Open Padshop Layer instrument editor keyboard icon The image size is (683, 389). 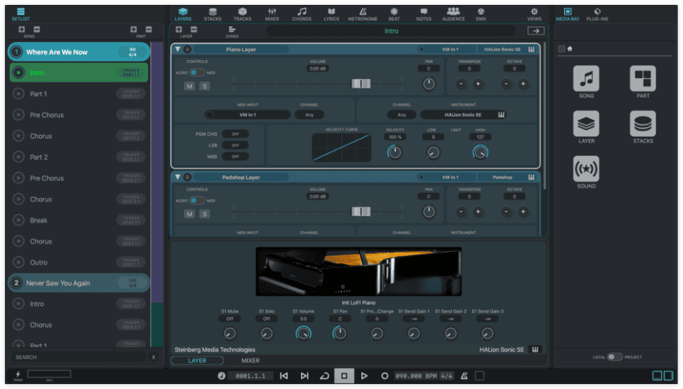[531, 177]
